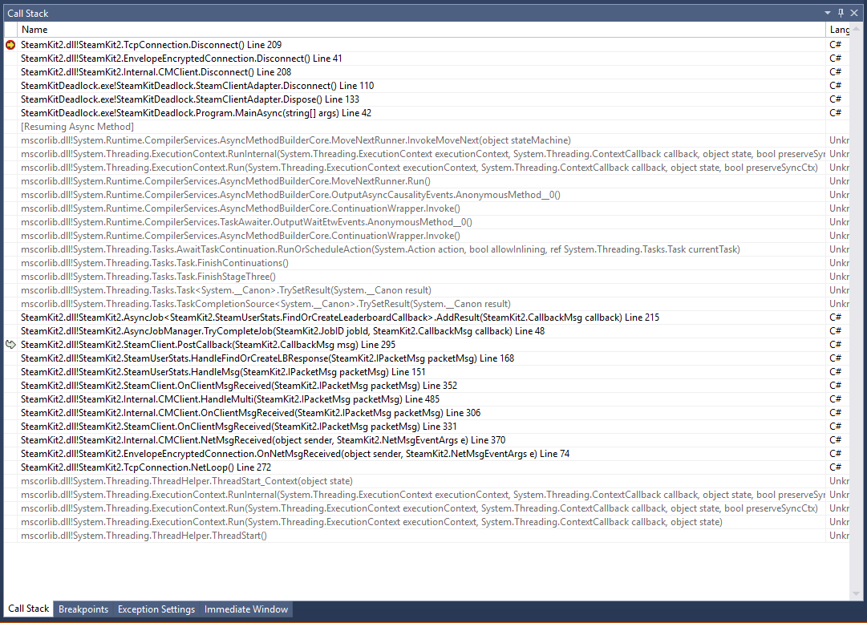This screenshot has height=623, width=867.
Task: Select the TcpConnection.NetLoop frame at Line 272
Action: click(x=178, y=467)
